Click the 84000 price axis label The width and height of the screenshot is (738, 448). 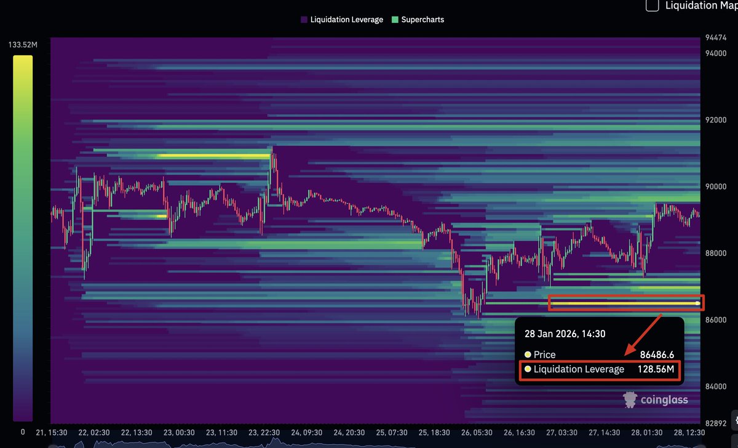pos(715,386)
